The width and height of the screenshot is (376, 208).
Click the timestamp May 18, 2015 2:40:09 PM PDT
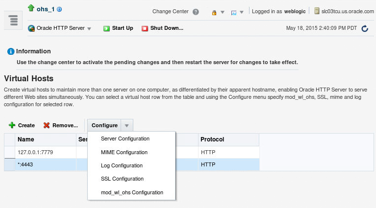coord(321,28)
